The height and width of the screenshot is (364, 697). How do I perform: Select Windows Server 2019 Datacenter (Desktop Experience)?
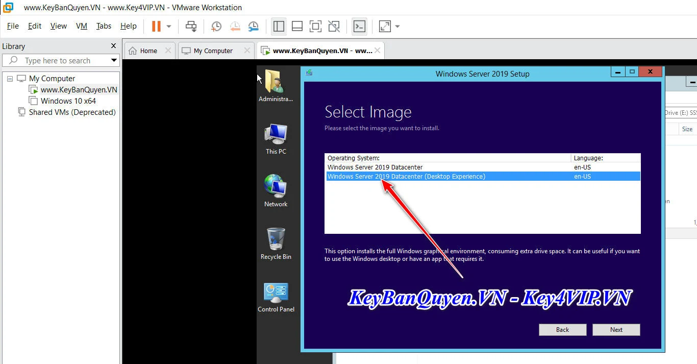click(483, 177)
